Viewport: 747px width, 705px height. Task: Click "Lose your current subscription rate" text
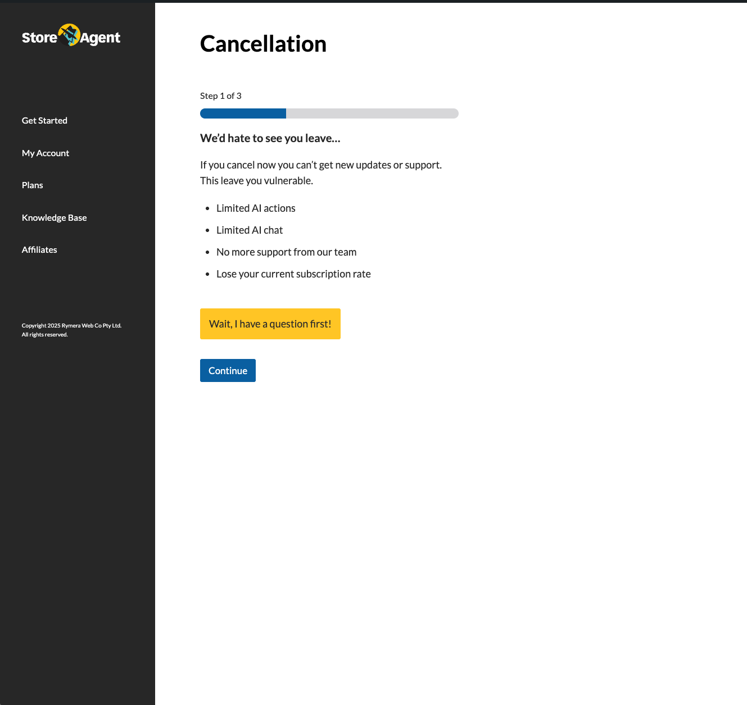click(x=293, y=274)
